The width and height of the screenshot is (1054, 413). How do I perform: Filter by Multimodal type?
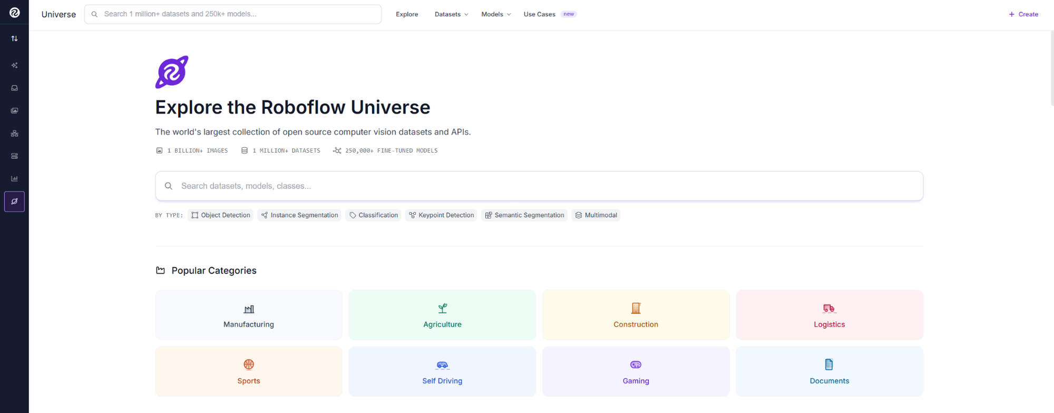pyautogui.click(x=596, y=215)
